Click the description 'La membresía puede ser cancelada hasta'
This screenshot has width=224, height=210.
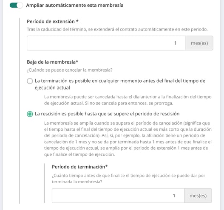point(128,100)
